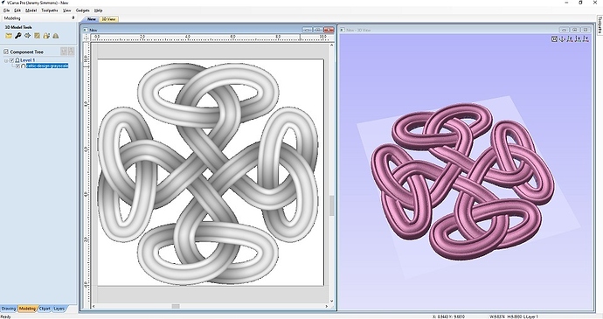Screen dimensions: 603x319
Task: Collapse the Level 1 tree node
Action: tap(6, 60)
